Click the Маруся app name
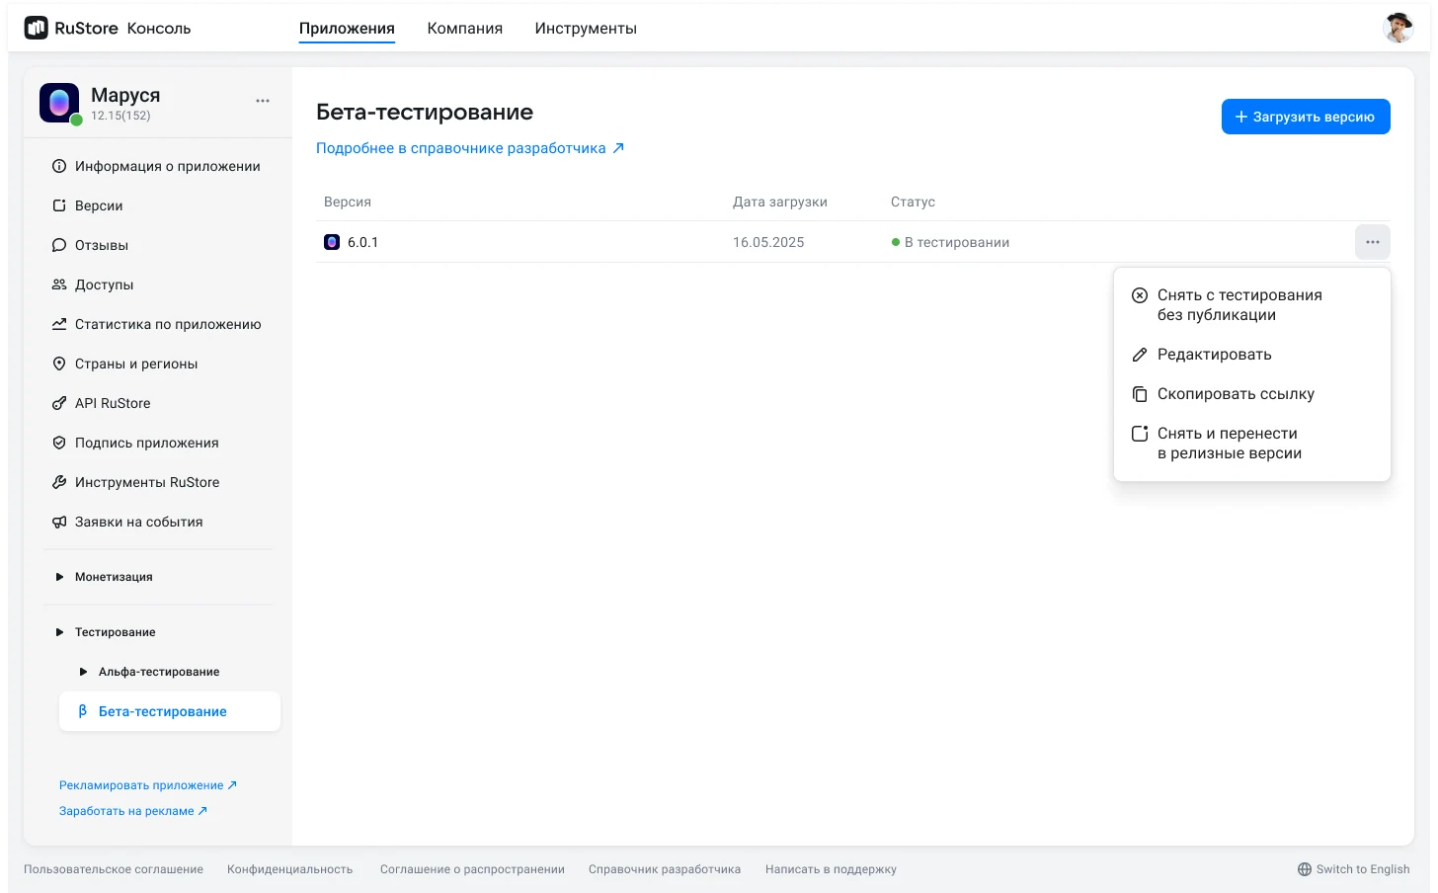Screen dimensions: 1438x893 point(125,95)
